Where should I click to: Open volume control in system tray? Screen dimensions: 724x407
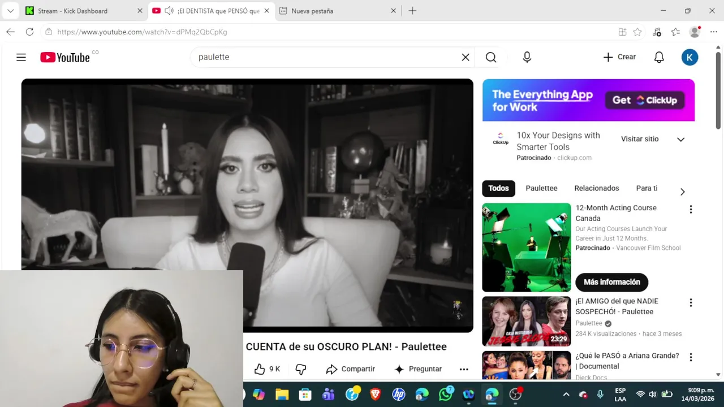pos(653,394)
